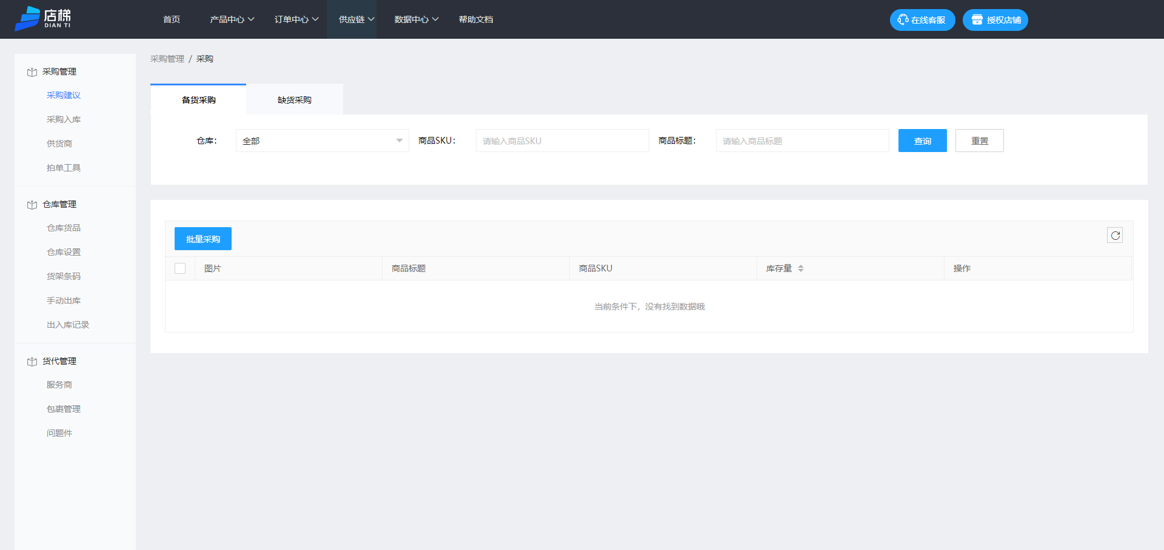Click the 仓库管理 icon in the sidebar

pyautogui.click(x=32, y=204)
